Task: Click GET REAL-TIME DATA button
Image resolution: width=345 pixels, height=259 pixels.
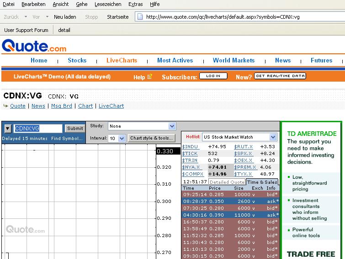Action: point(280,76)
